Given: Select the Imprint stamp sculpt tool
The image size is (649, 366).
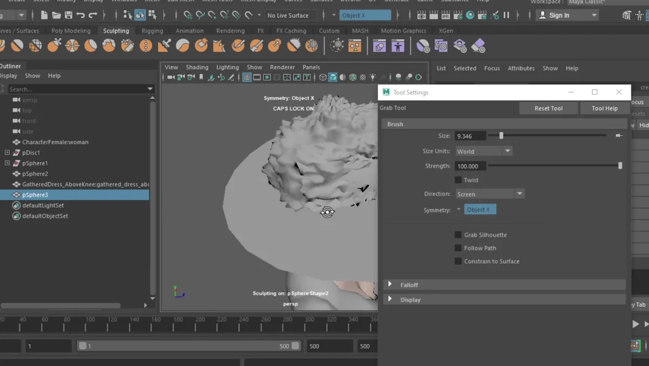Looking at the screenshot, I should (x=164, y=46).
